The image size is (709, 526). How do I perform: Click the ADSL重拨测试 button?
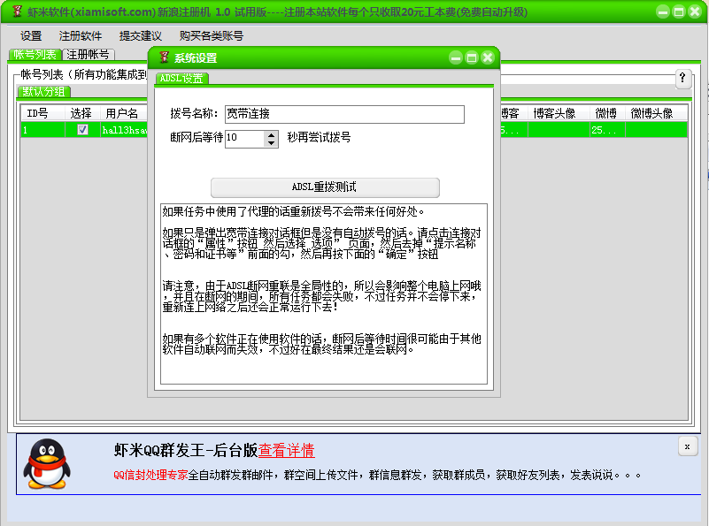tap(324, 187)
